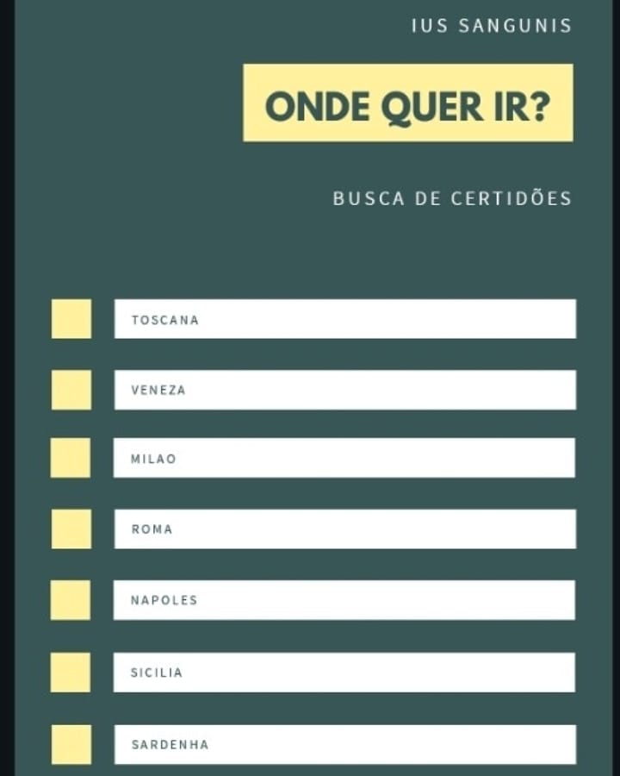Click the white Roma option field
Viewport: 620px width, 776px height.
[x=344, y=529]
